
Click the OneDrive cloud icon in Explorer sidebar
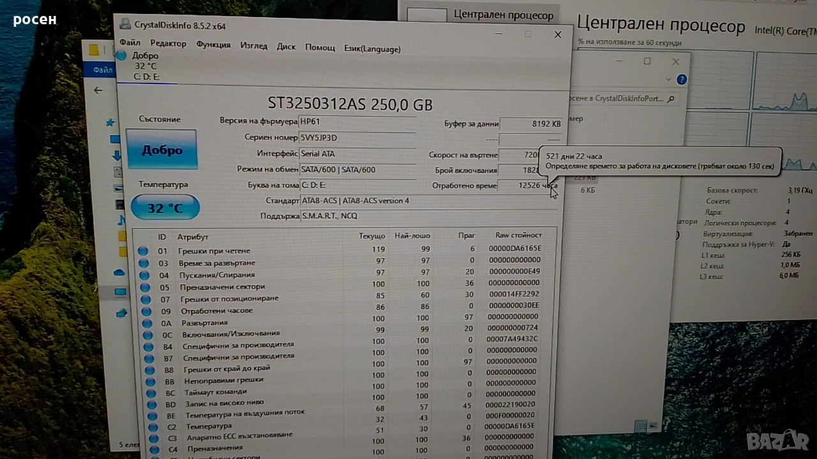pos(119,272)
